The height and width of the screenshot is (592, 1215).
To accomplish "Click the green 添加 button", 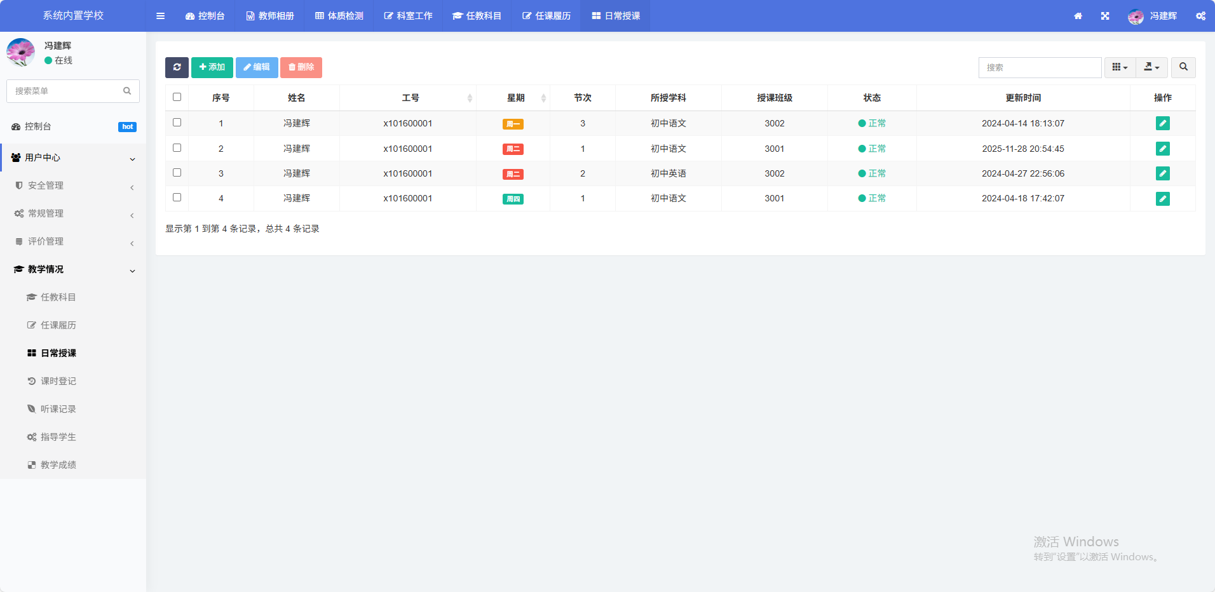I will coord(212,67).
